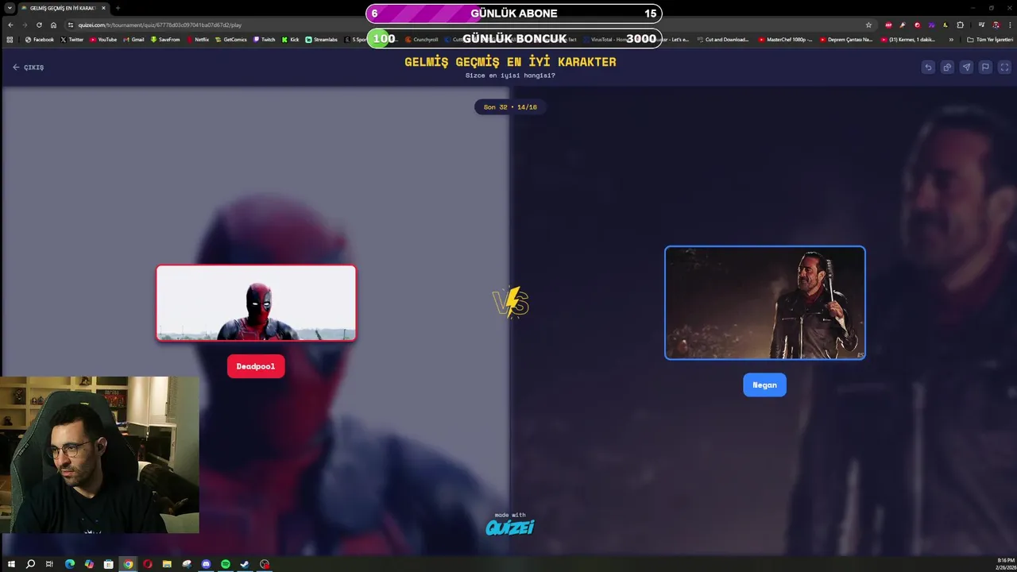Viewport: 1017px width, 572px height.
Task: Open Task View on the taskbar
Action: [x=49, y=564]
